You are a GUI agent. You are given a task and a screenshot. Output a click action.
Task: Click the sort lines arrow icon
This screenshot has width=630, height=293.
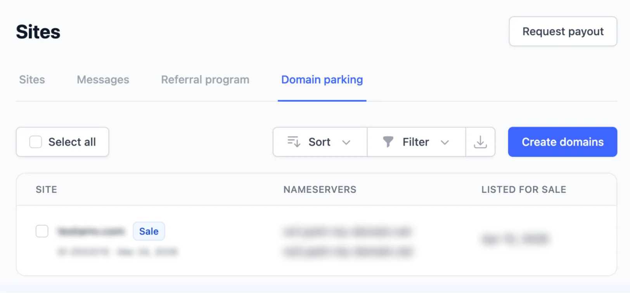tap(294, 142)
